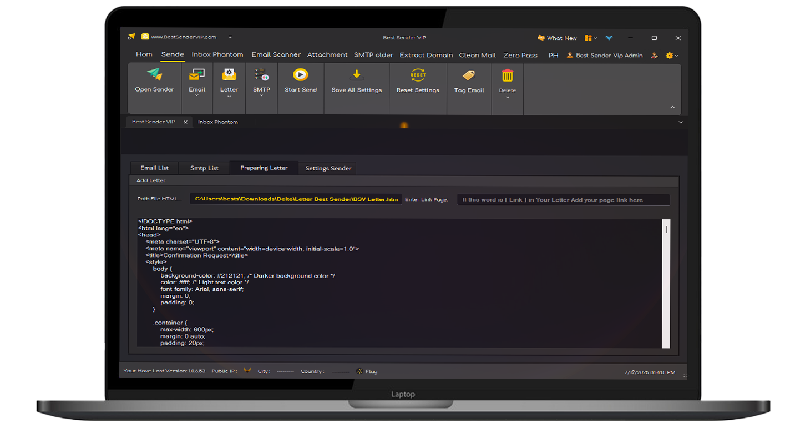The image size is (790, 433).
Task: Click the Confirmation Request title line
Action: [x=196, y=255]
